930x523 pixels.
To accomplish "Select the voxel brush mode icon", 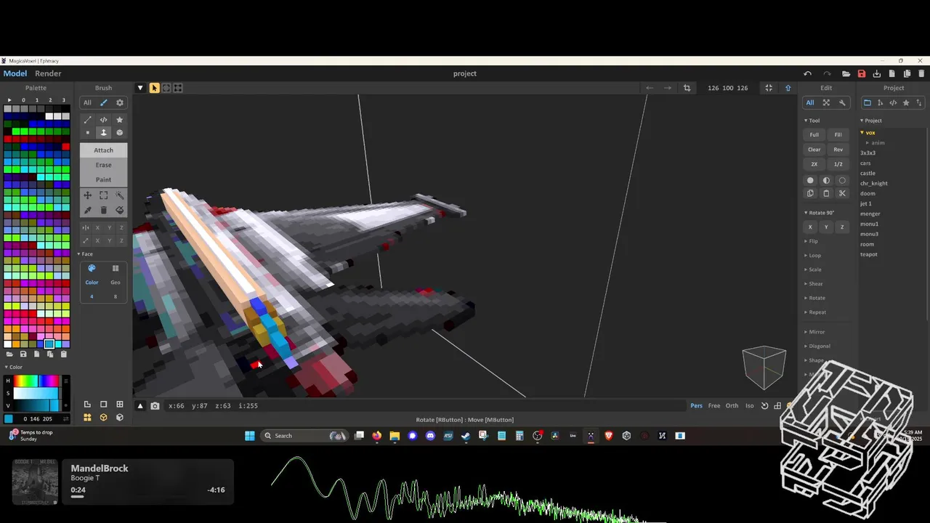I will 88,132.
